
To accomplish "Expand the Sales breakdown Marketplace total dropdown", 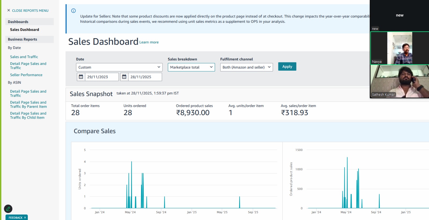I will (191, 67).
